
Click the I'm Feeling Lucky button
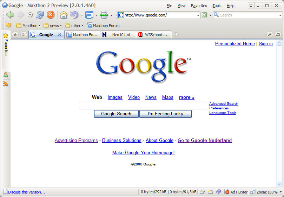[x=165, y=114]
